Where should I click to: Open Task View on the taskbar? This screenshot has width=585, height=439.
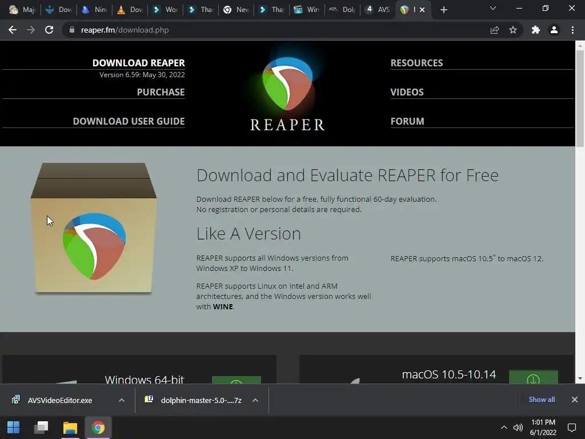click(41, 428)
